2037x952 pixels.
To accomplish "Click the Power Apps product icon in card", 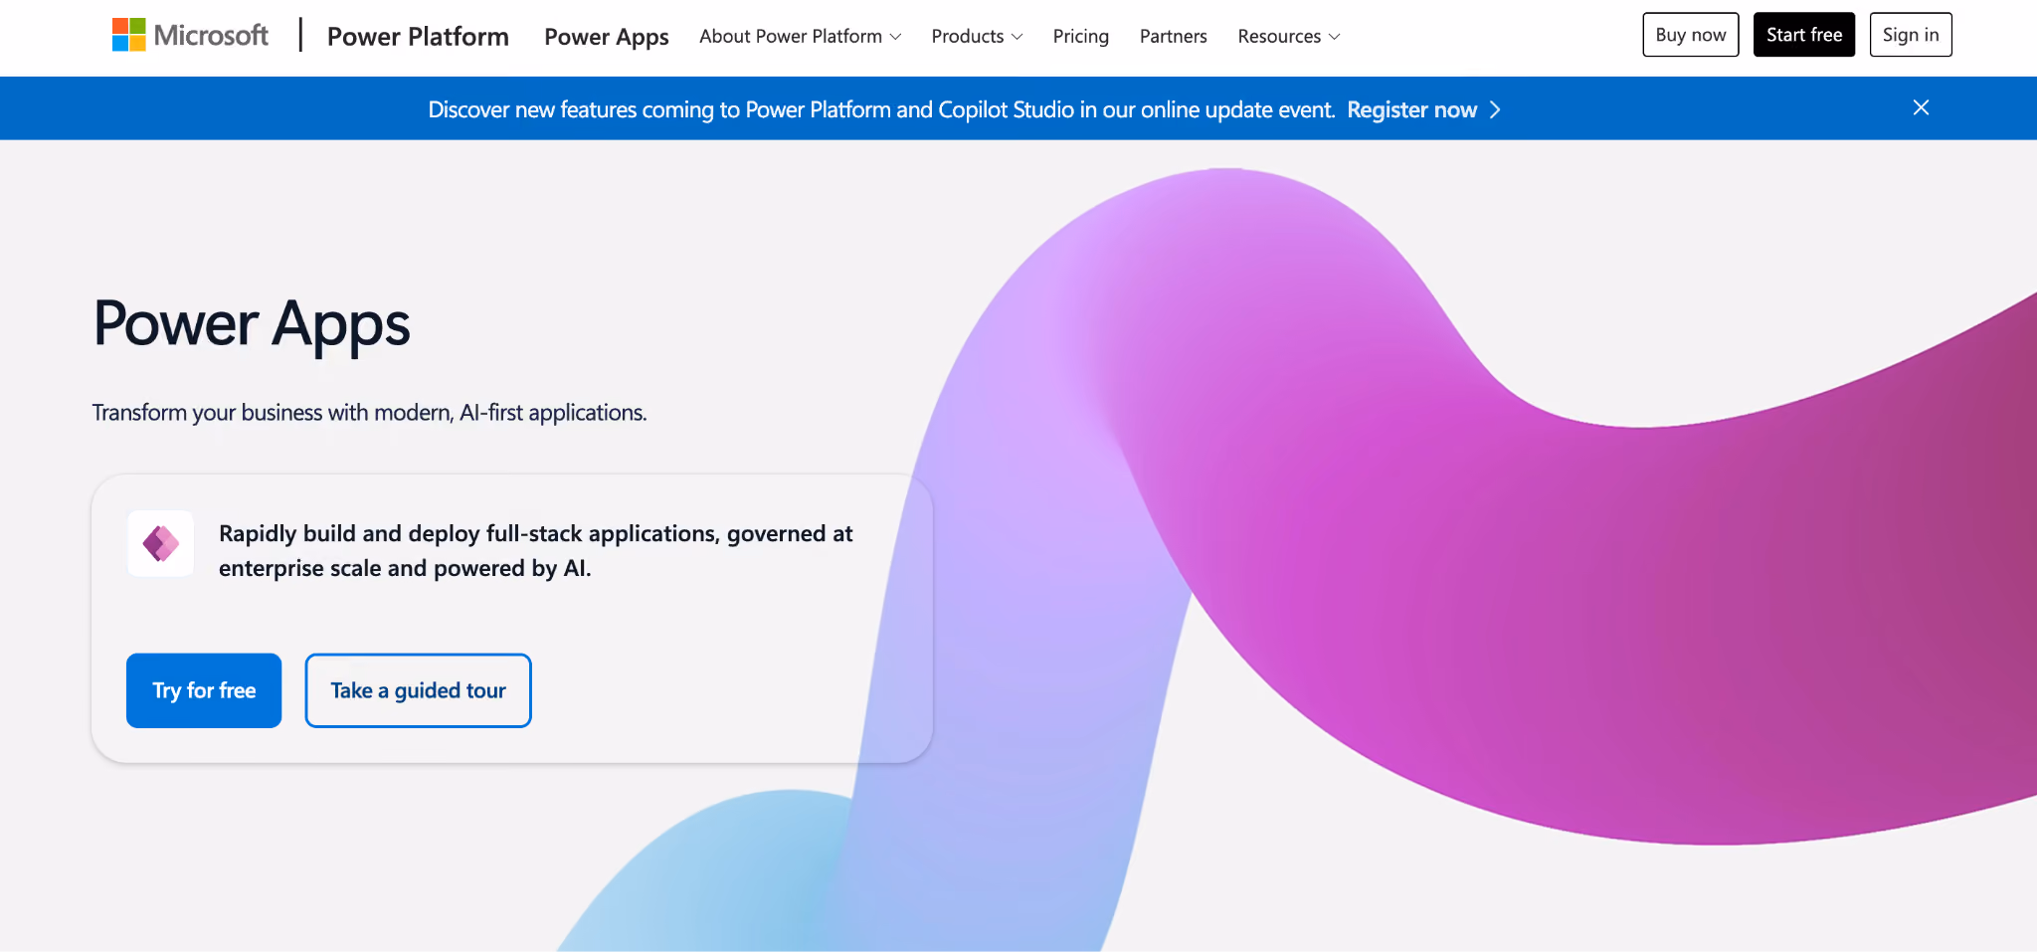I will point(161,543).
